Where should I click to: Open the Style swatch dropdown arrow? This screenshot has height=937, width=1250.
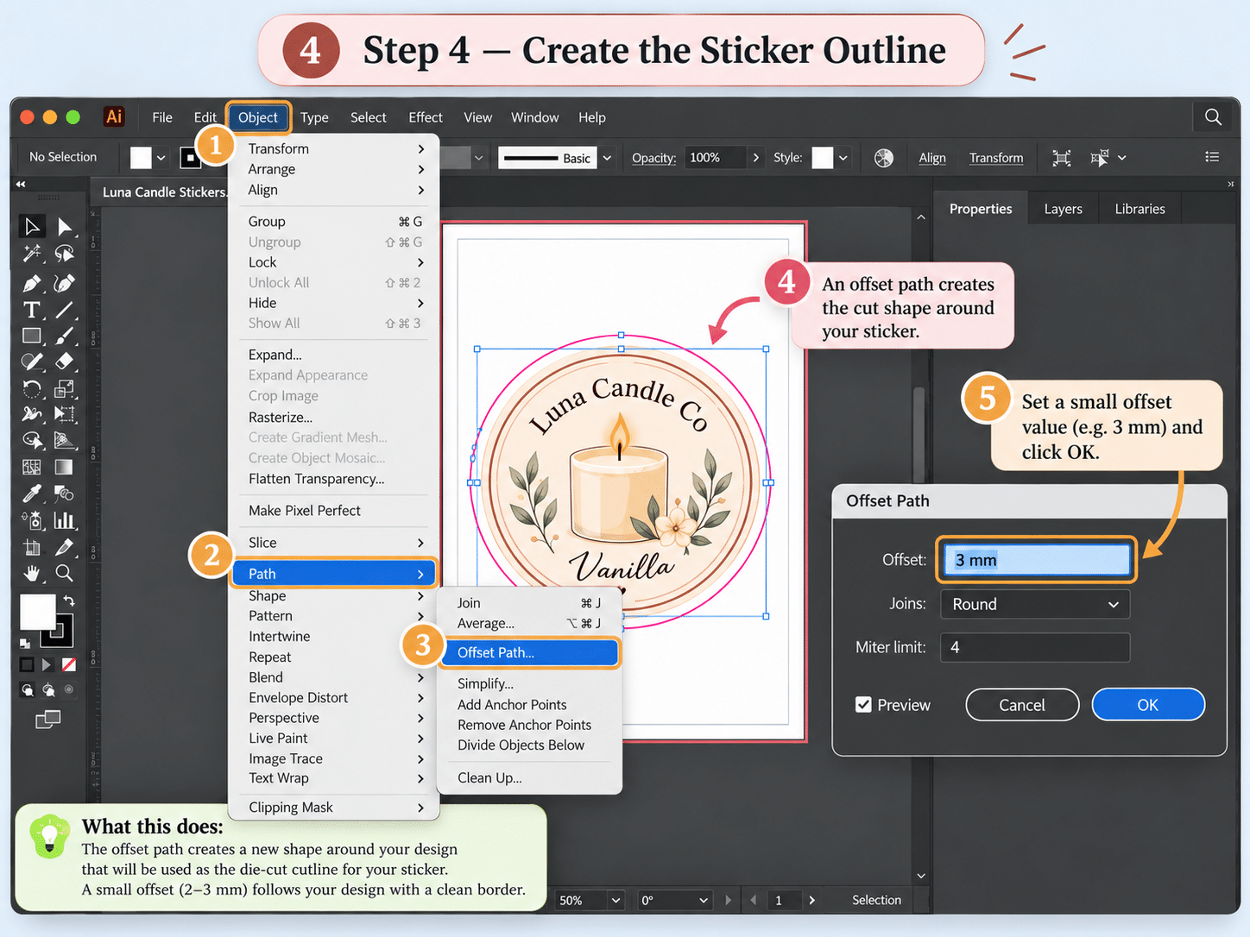pyautogui.click(x=843, y=158)
